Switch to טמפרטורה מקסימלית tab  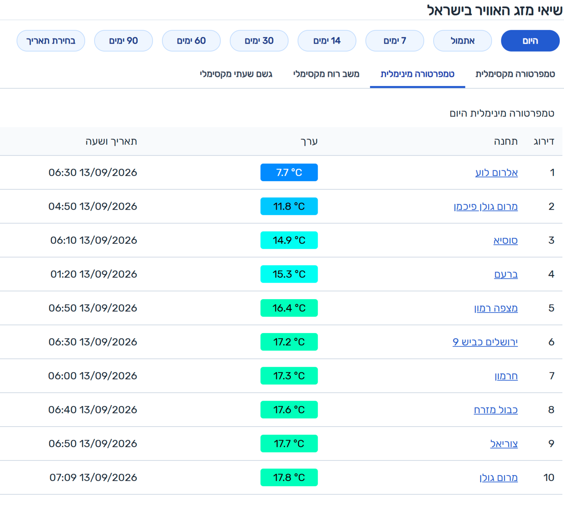coord(515,74)
